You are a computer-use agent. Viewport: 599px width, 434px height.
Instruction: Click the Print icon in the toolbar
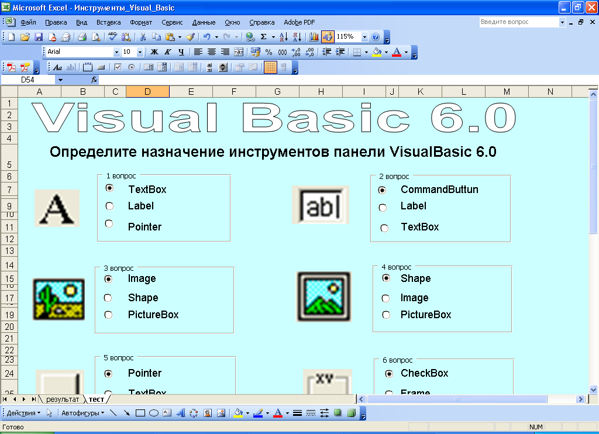tap(82, 37)
